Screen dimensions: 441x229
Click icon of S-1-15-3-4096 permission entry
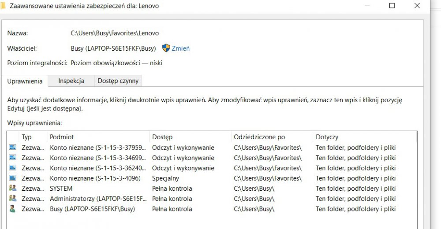[x=12, y=178]
